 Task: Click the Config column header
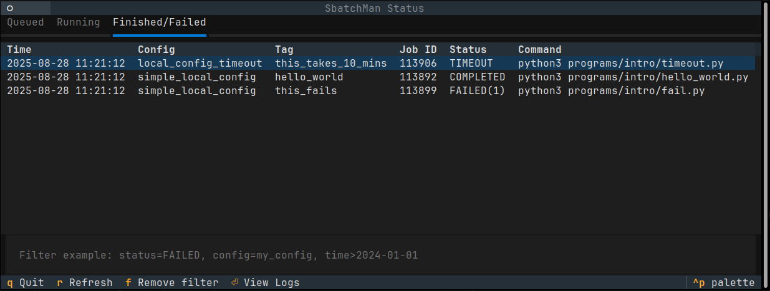point(156,50)
